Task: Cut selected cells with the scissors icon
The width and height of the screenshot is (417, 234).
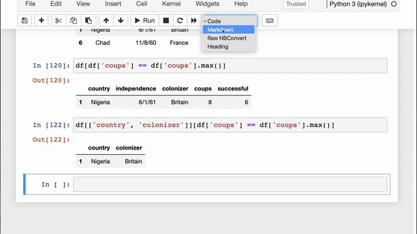Action: pos(58,20)
